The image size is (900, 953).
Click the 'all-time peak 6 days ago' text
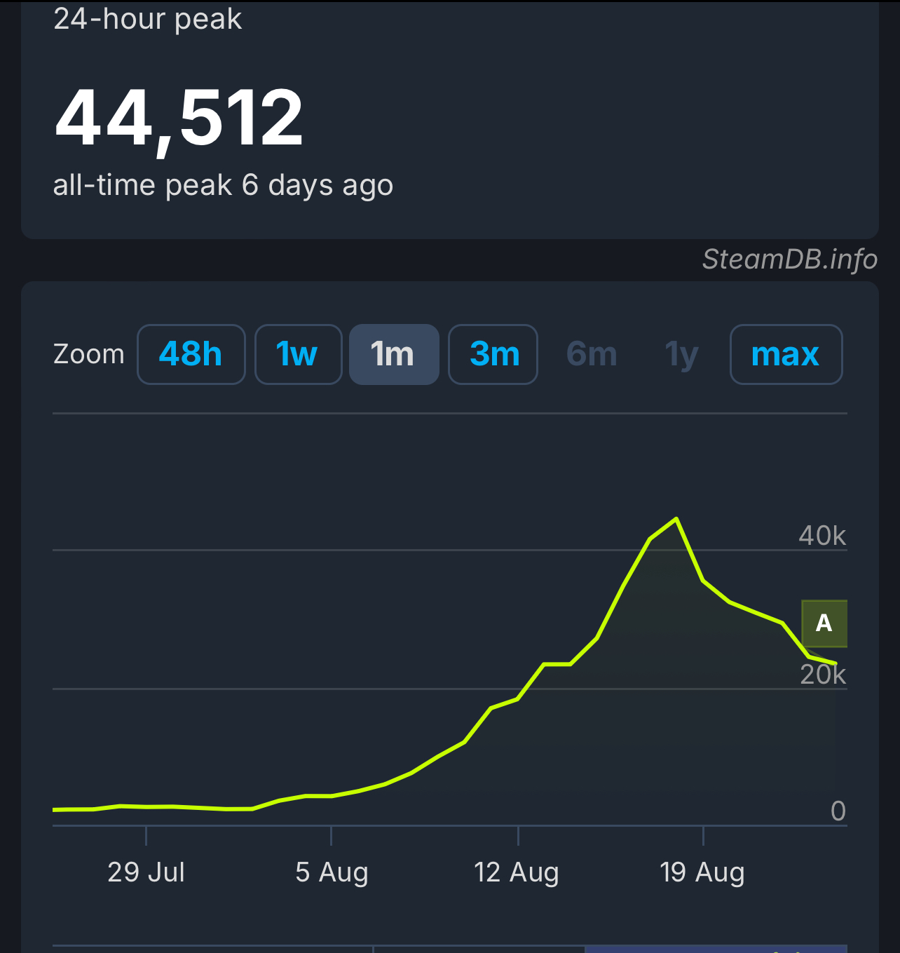(x=223, y=185)
